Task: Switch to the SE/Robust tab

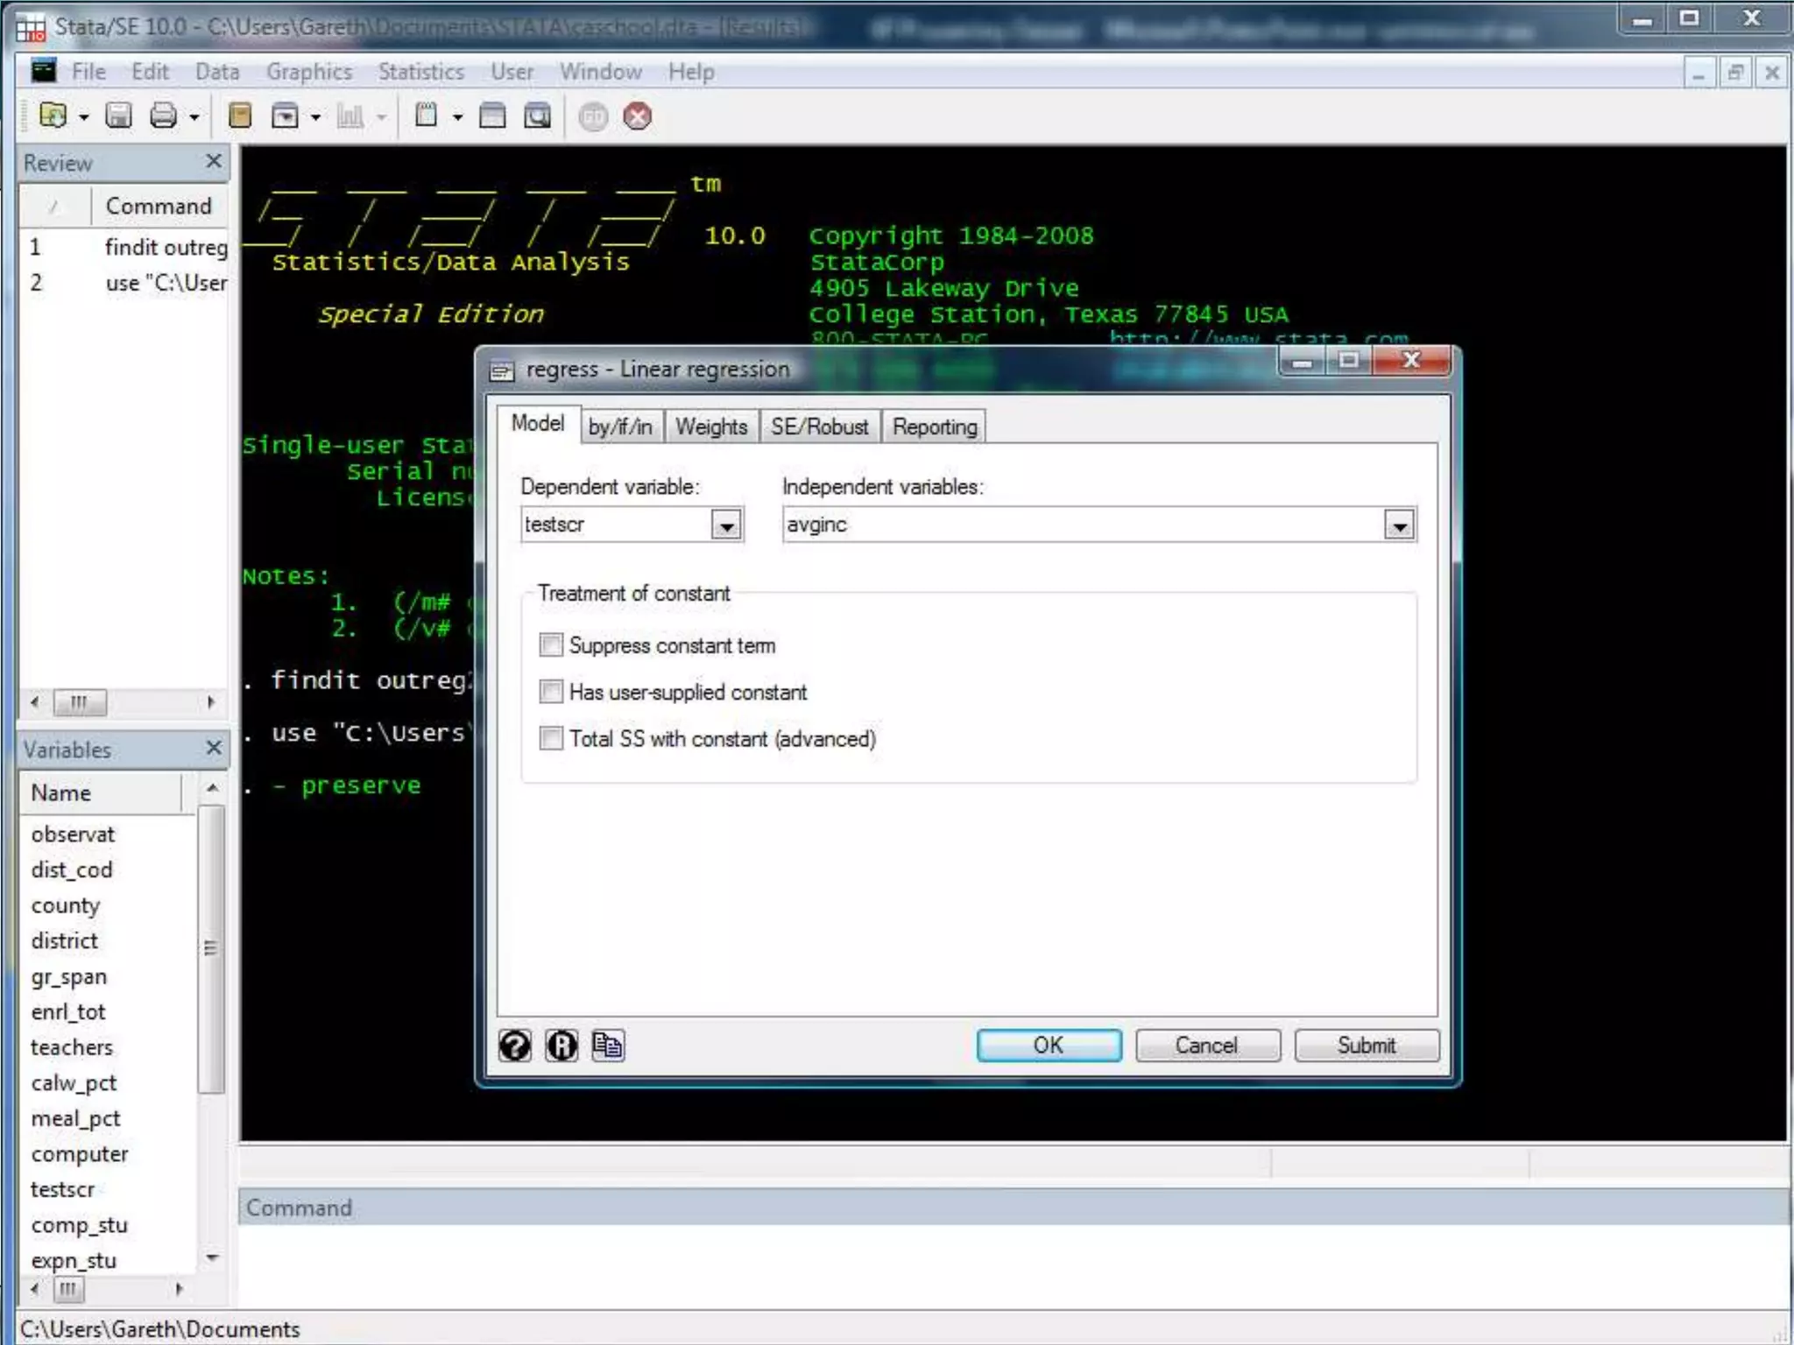Action: (x=819, y=426)
